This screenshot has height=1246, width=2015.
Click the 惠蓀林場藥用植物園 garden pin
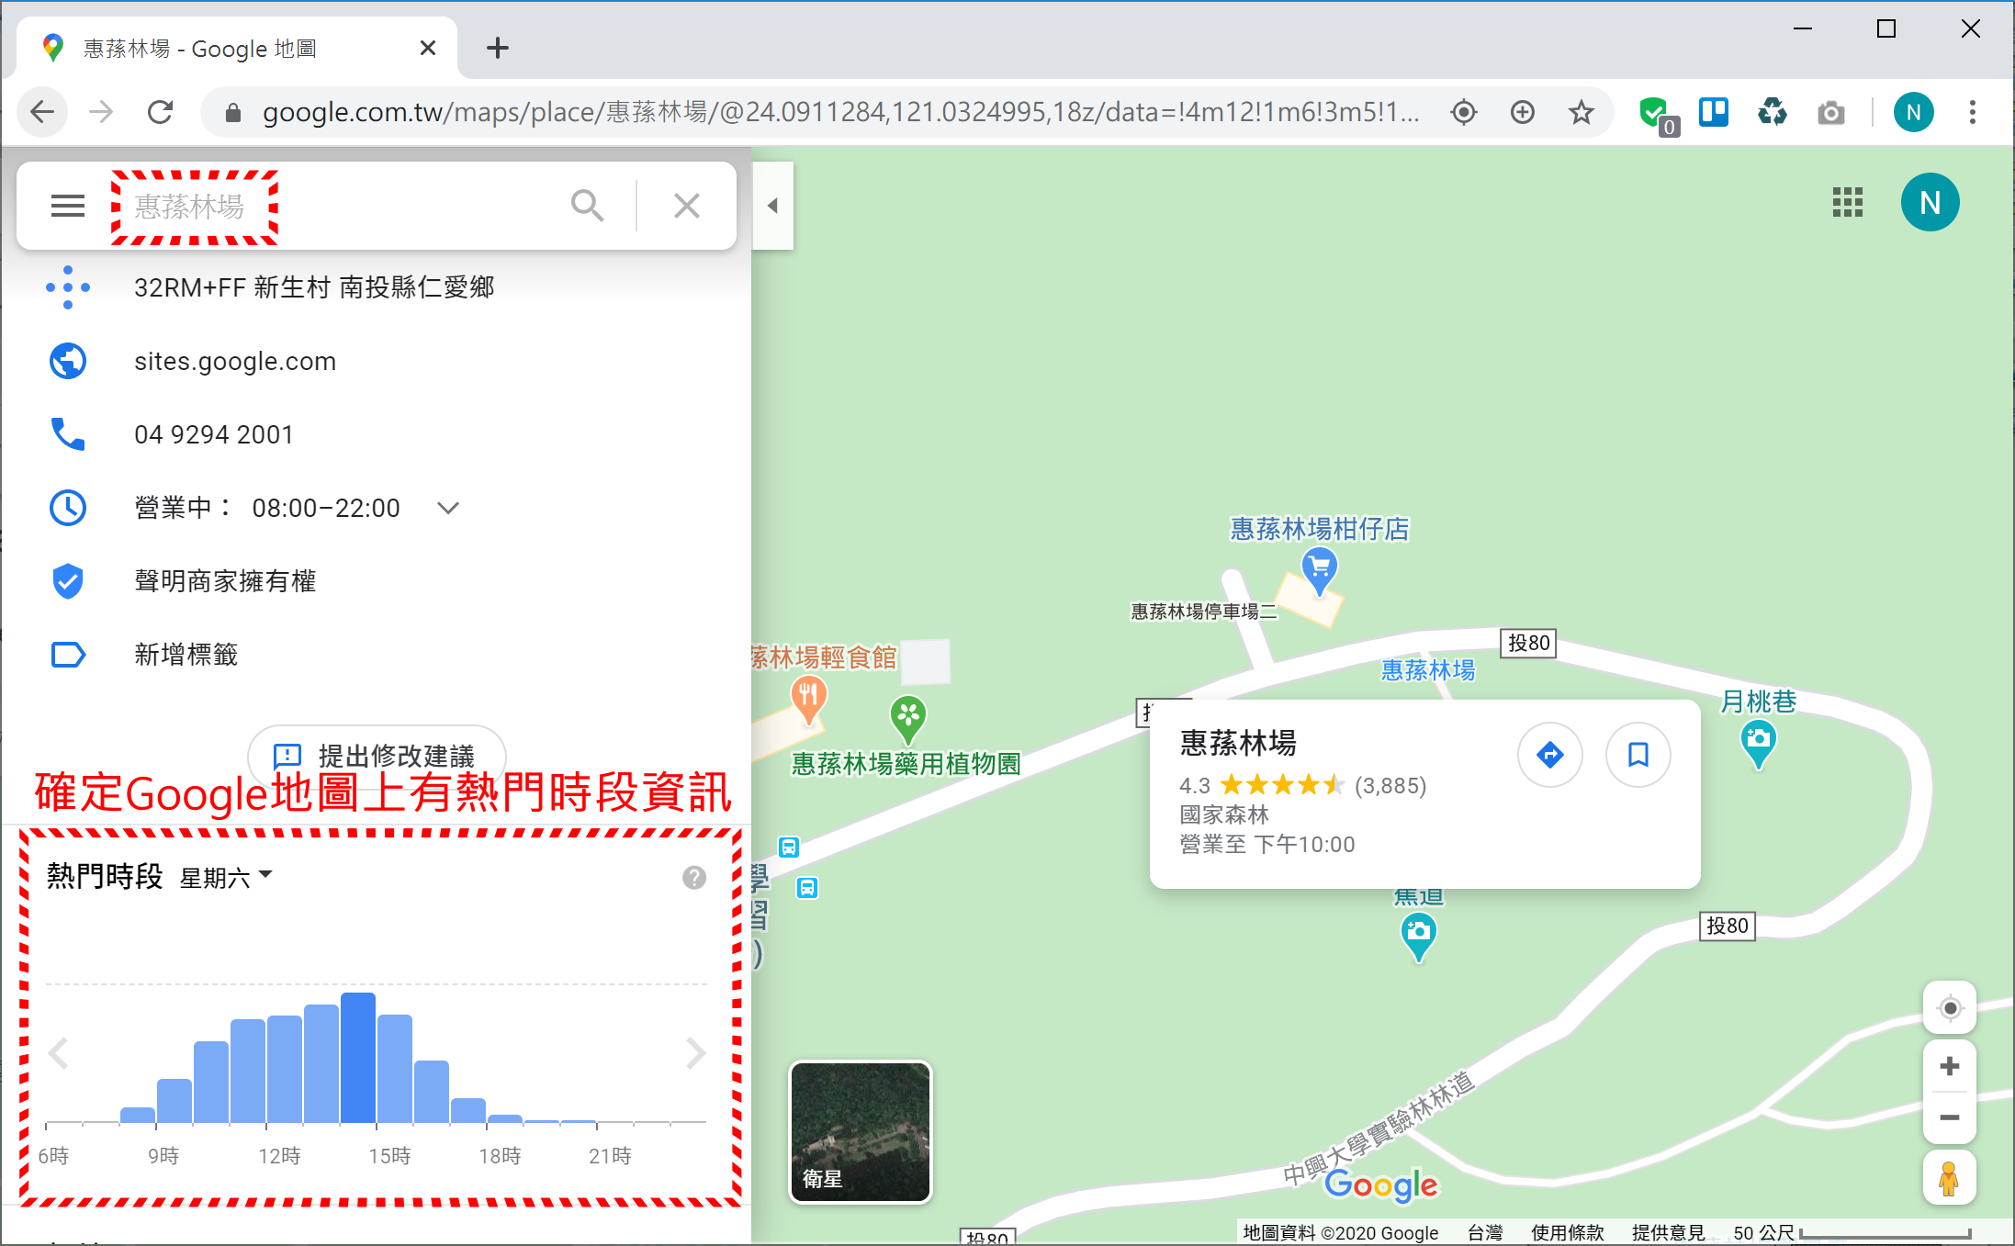907,719
